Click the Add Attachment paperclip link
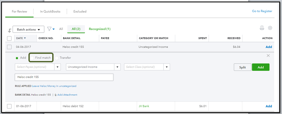The width and height of the screenshot is (282, 114). coord(67,95)
